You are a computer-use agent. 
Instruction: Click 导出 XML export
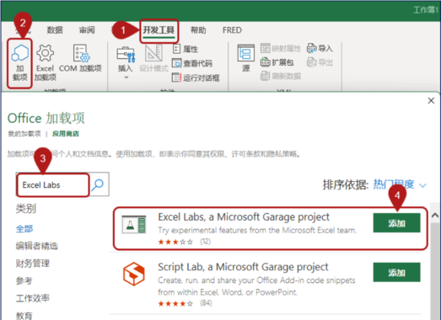tap(320, 62)
